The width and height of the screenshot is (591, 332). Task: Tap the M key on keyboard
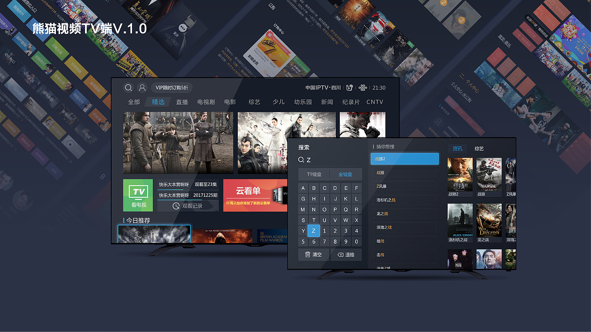tap(303, 209)
